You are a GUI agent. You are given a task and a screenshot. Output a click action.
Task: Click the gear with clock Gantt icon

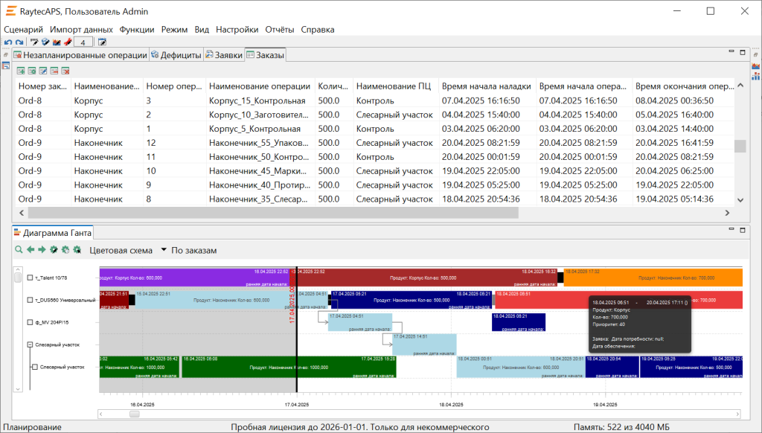point(65,250)
